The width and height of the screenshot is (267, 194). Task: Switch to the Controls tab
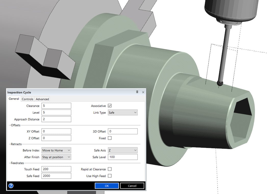click(x=27, y=99)
